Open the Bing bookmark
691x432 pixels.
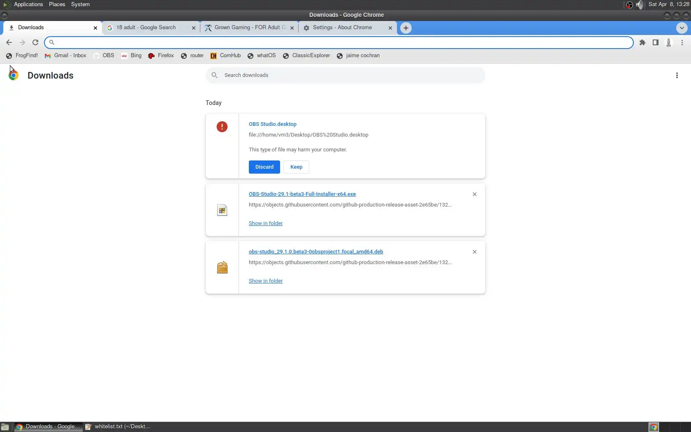tap(131, 56)
